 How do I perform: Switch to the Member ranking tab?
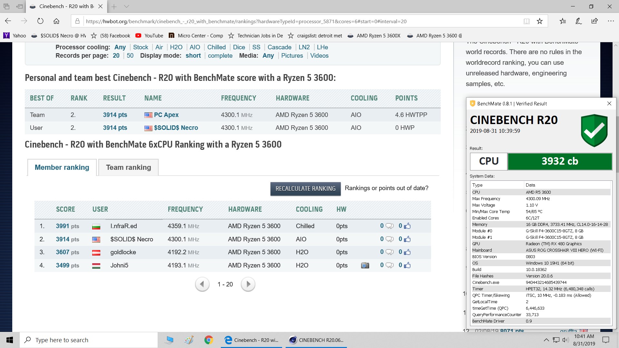point(62,168)
